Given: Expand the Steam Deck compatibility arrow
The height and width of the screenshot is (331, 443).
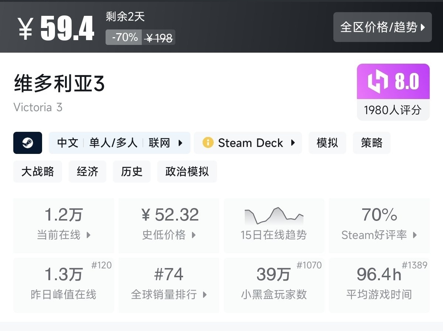Looking at the screenshot, I should pos(293,143).
